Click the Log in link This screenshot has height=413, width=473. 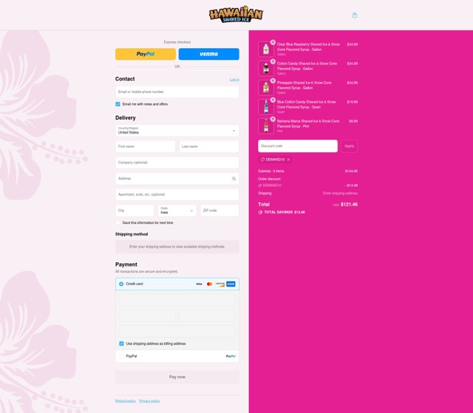click(x=234, y=80)
